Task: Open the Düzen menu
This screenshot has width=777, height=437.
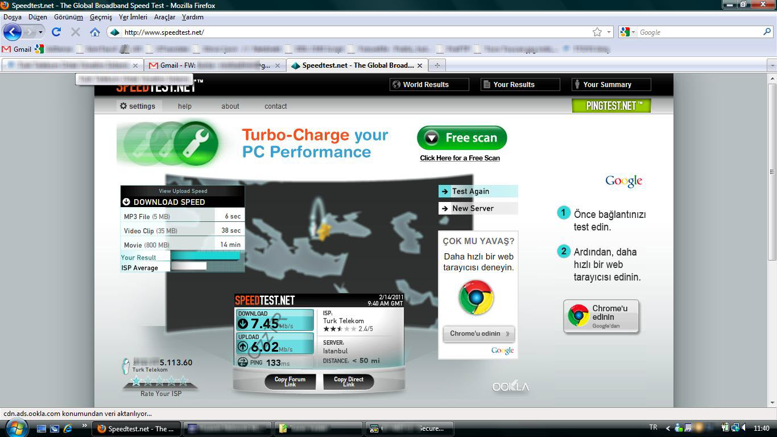Action: pyautogui.click(x=38, y=17)
